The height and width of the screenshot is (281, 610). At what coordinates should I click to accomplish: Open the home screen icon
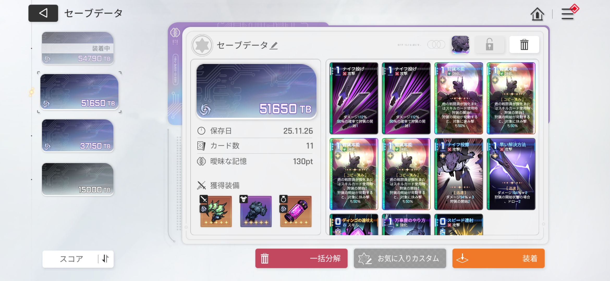coord(537,14)
